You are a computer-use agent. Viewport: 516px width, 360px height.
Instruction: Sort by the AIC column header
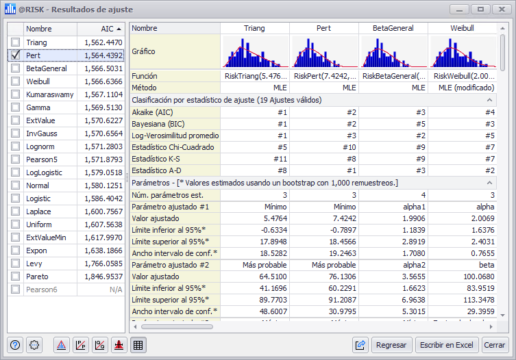[x=100, y=29]
